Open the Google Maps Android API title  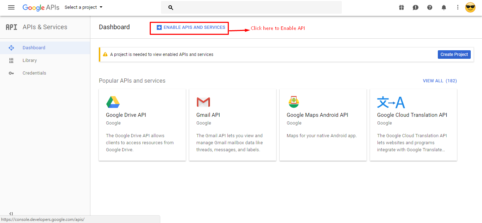(x=317, y=115)
